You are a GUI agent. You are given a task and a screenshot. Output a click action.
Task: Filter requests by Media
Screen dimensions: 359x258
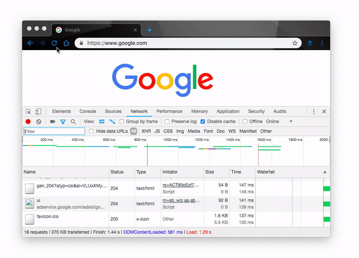point(194,131)
